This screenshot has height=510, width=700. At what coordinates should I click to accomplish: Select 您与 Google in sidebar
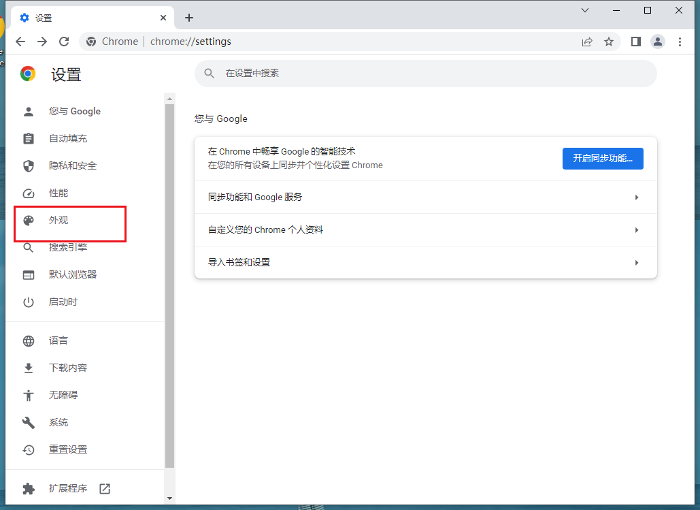coord(75,111)
